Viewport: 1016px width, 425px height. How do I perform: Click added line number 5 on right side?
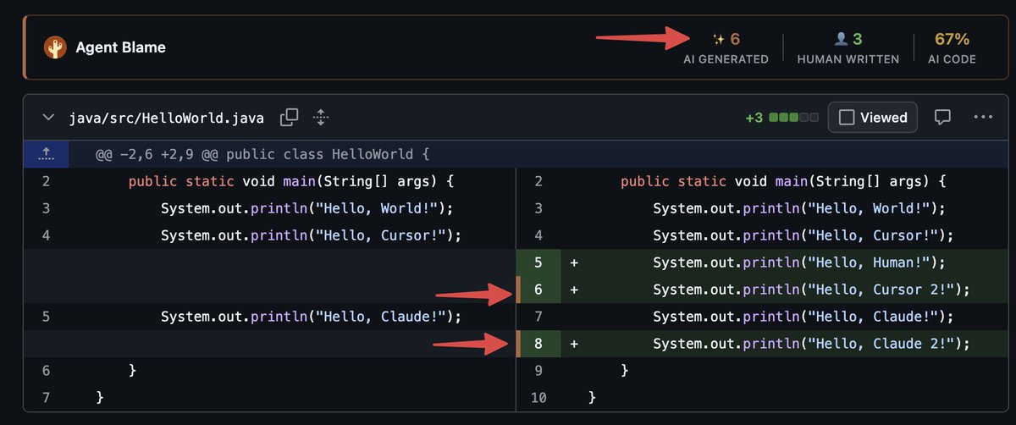(x=538, y=262)
